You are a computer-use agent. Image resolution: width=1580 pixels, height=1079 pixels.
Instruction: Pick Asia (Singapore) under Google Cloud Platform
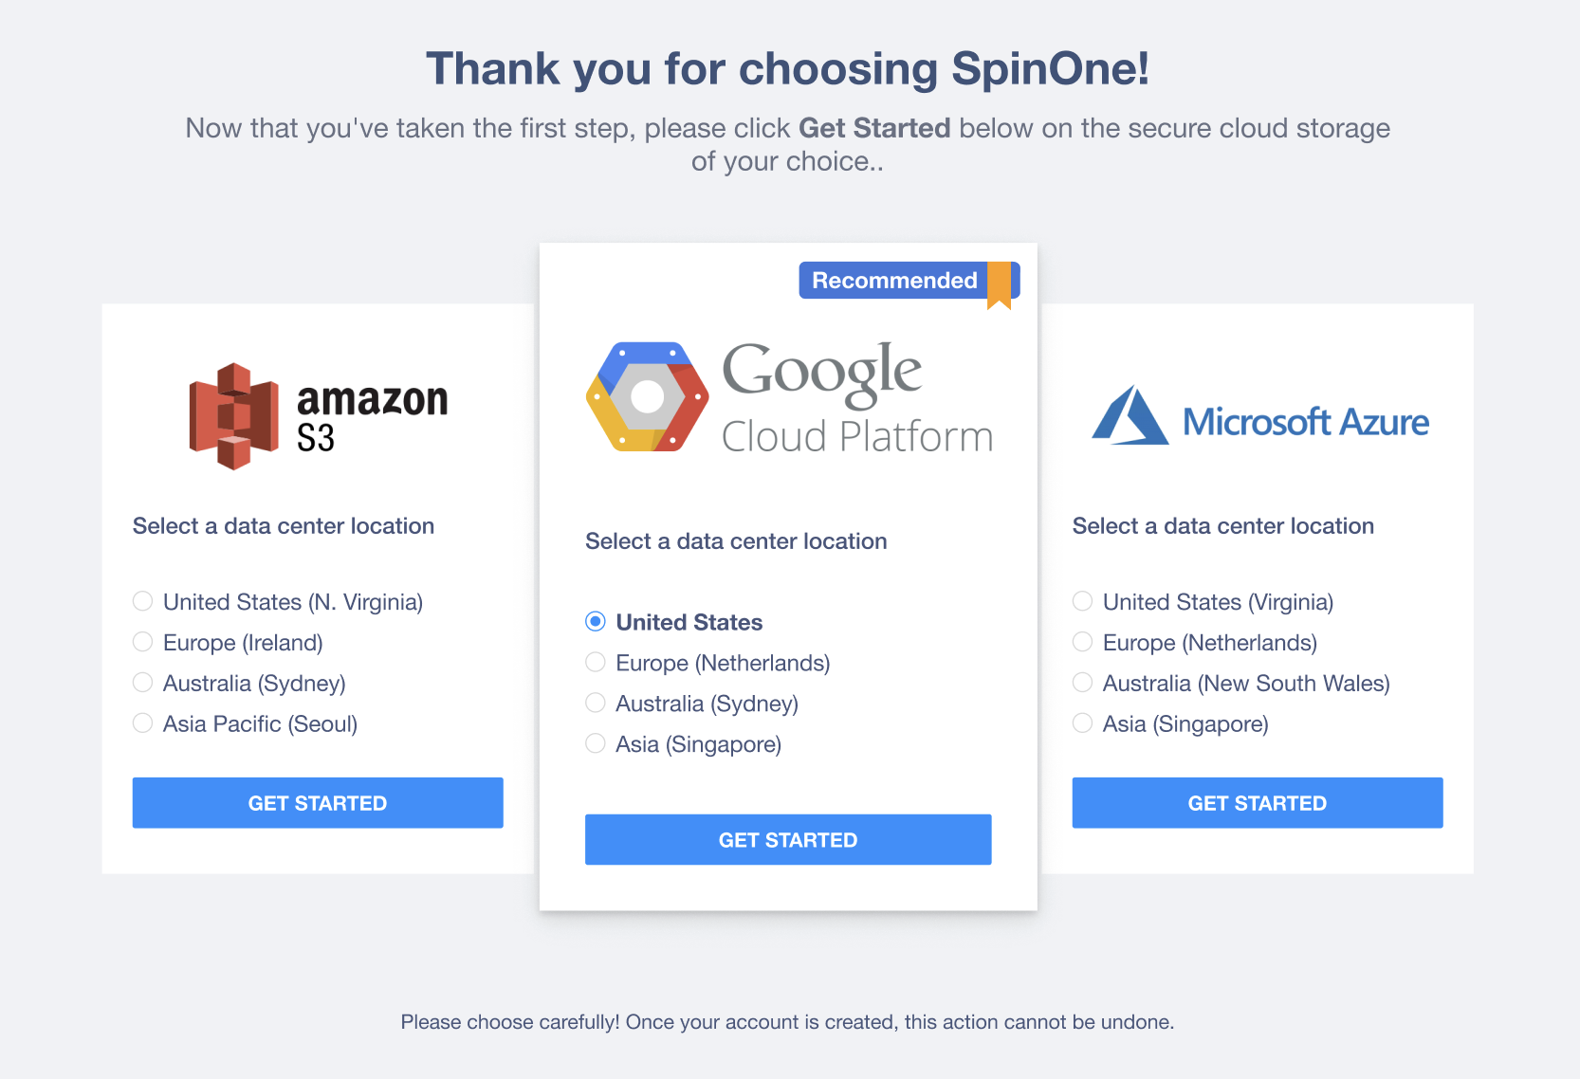pos(596,744)
